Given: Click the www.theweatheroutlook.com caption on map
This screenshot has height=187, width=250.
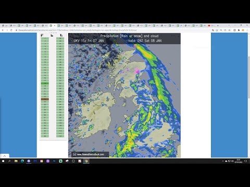Looking at the screenshot, I should pos(90,154).
